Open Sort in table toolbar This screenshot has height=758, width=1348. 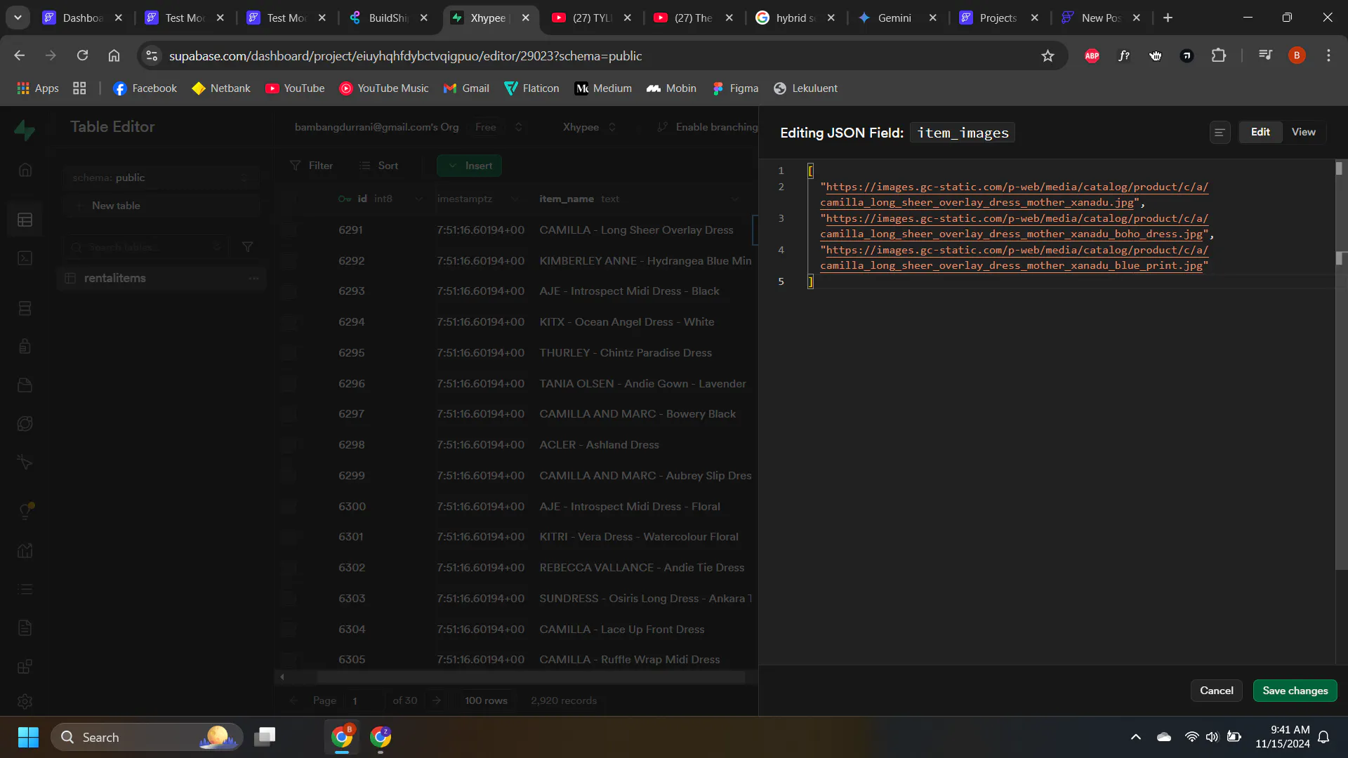pyautogui.click(x=379, y=166)
